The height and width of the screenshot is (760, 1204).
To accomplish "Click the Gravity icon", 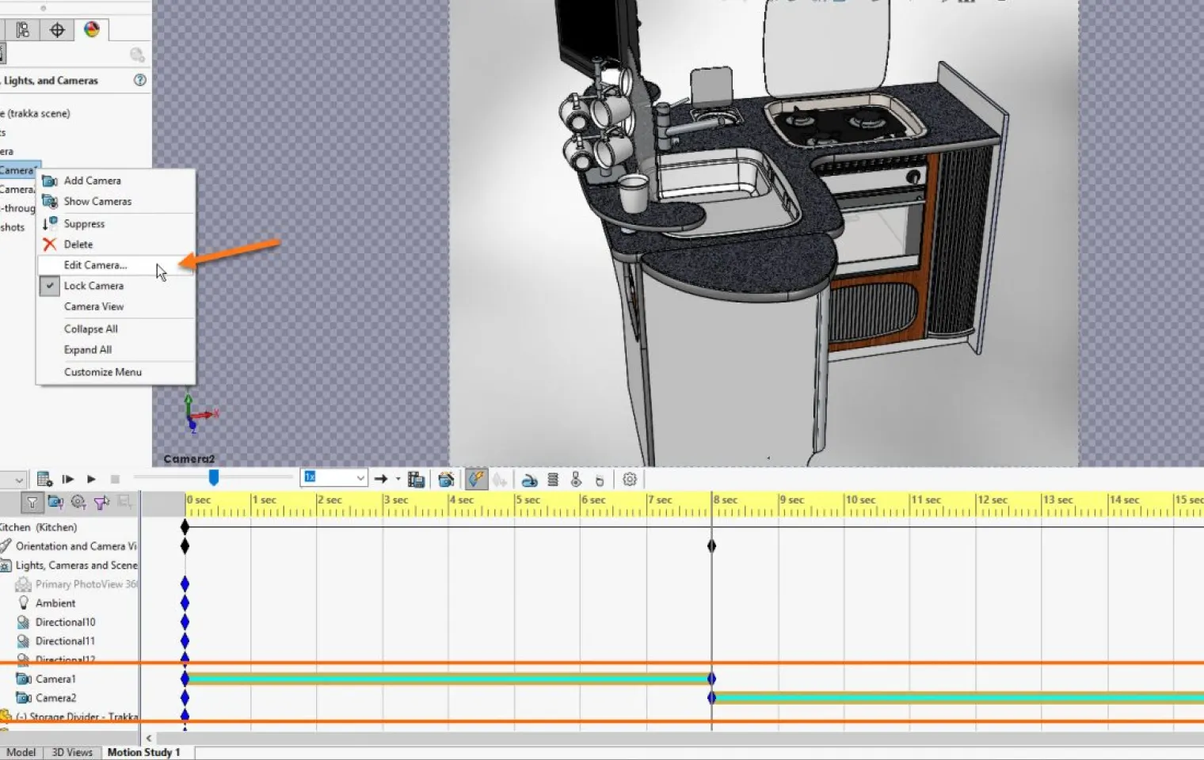I will pos(600,480).
